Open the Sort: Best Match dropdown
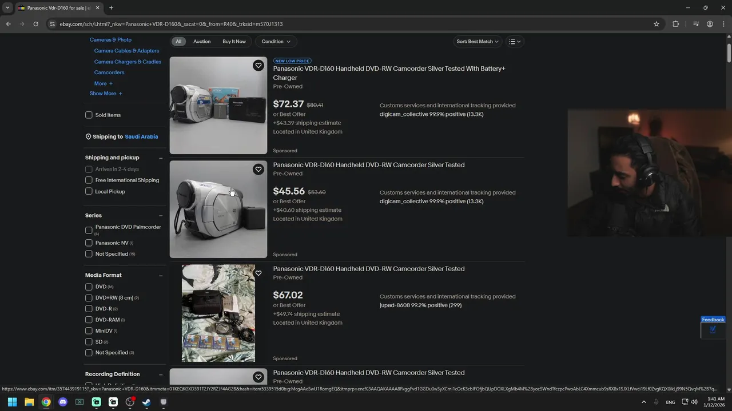 478,41
